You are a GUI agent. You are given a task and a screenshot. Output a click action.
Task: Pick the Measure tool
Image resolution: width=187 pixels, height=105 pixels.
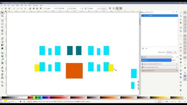click(2, 85)
